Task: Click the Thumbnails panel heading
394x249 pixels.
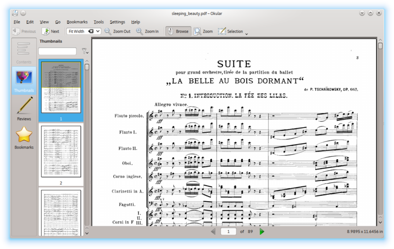Action: click(51, 41)
